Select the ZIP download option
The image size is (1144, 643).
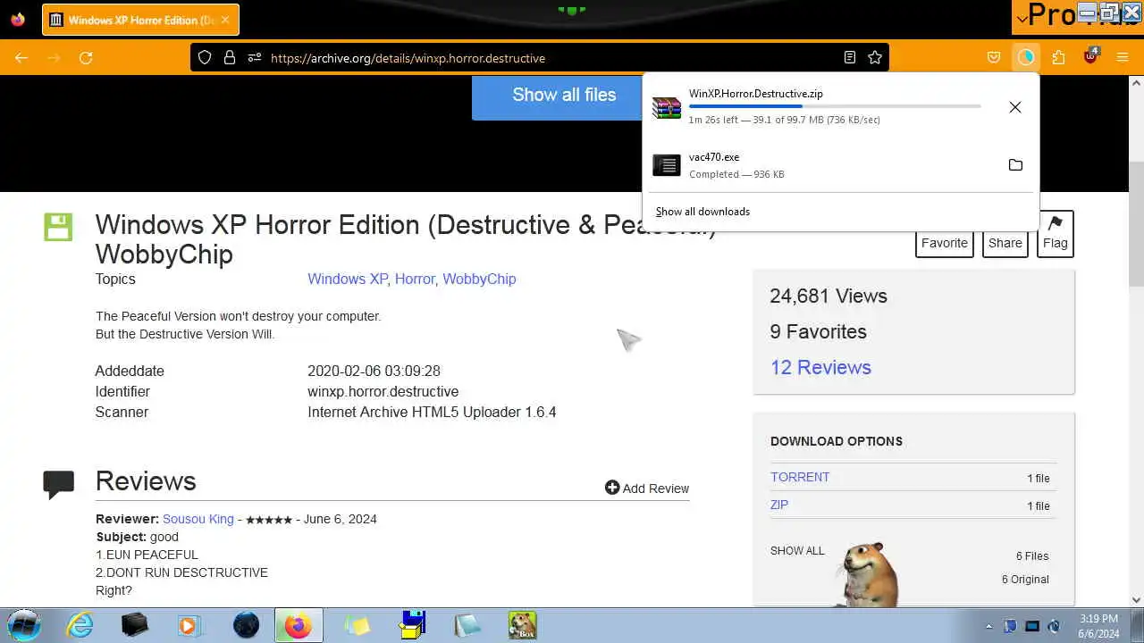(779, 505)
